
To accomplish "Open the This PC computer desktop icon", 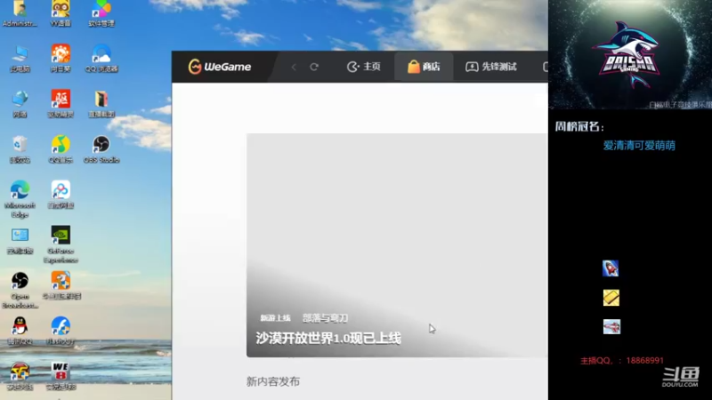I will click(20, 58).
